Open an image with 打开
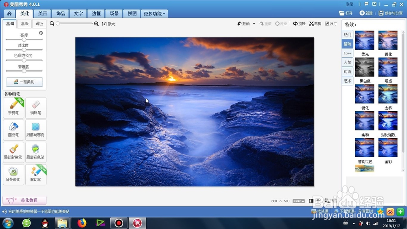This screenshot has width=407, height=229. (x=346, y=13)
